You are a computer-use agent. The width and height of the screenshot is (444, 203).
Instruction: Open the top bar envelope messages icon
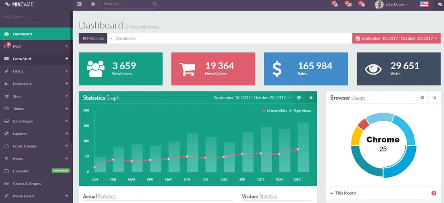(x=348, y=4)
